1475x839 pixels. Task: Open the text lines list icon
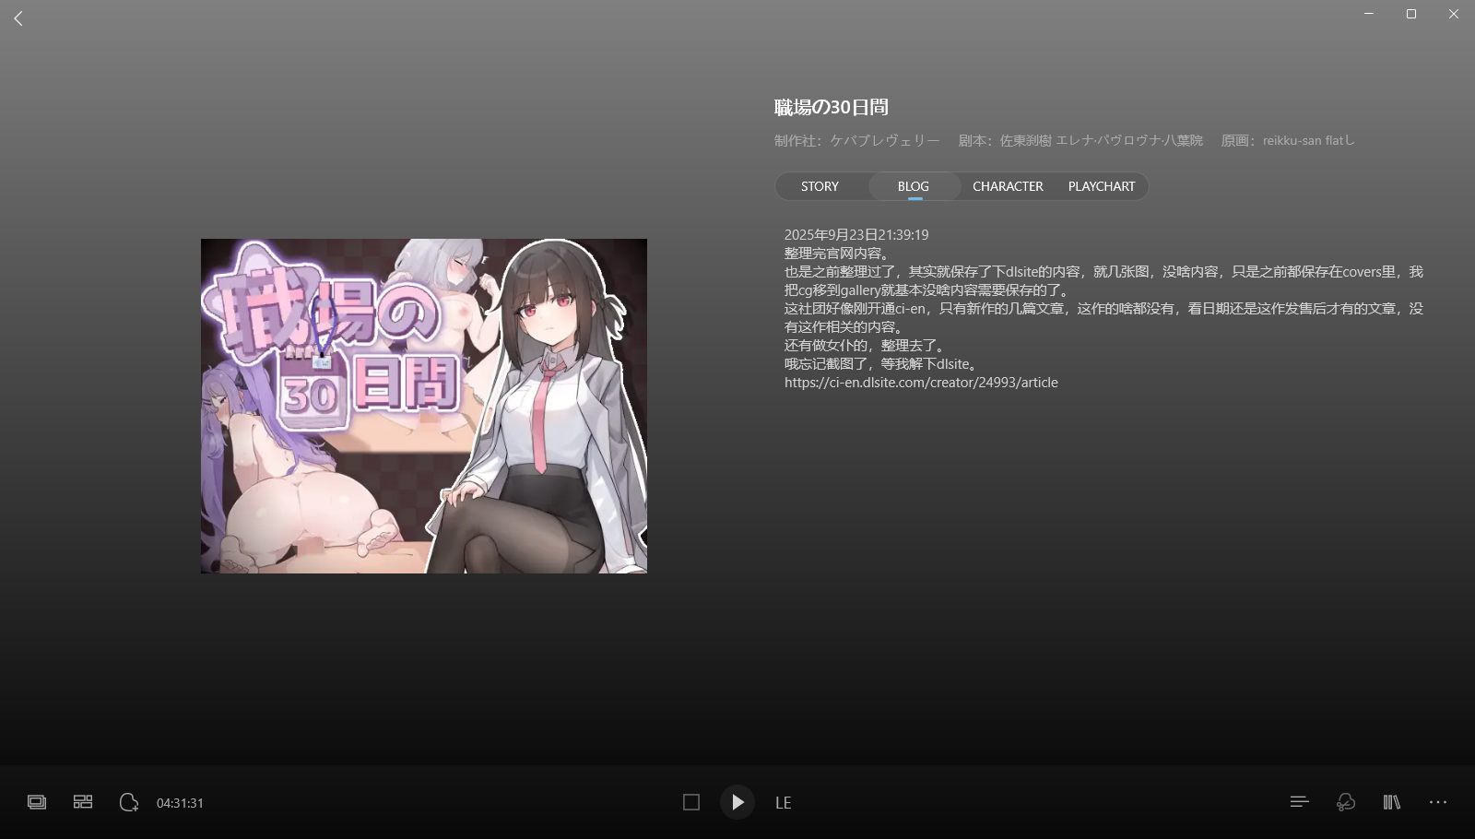tap(1300, 802)
